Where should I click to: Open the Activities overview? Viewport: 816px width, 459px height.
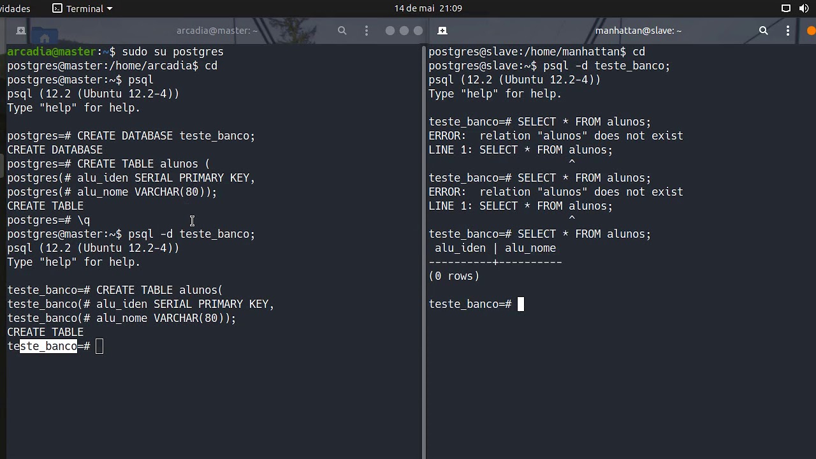[15, 8]
